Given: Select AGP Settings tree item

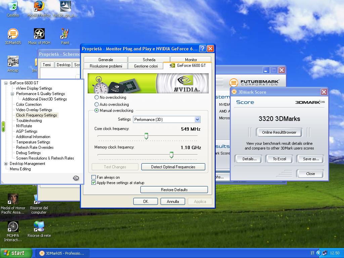Looking at the screenshot, I should click(27, 131).
